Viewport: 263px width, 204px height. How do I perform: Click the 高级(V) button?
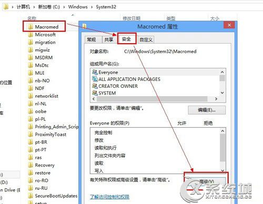point(206,181)
